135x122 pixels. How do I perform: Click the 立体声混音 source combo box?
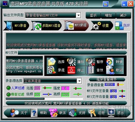pyautogui.click(x=50, y=81)
